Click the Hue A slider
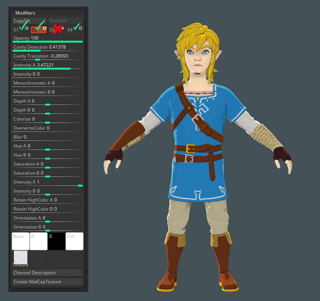 coord(47,147)
